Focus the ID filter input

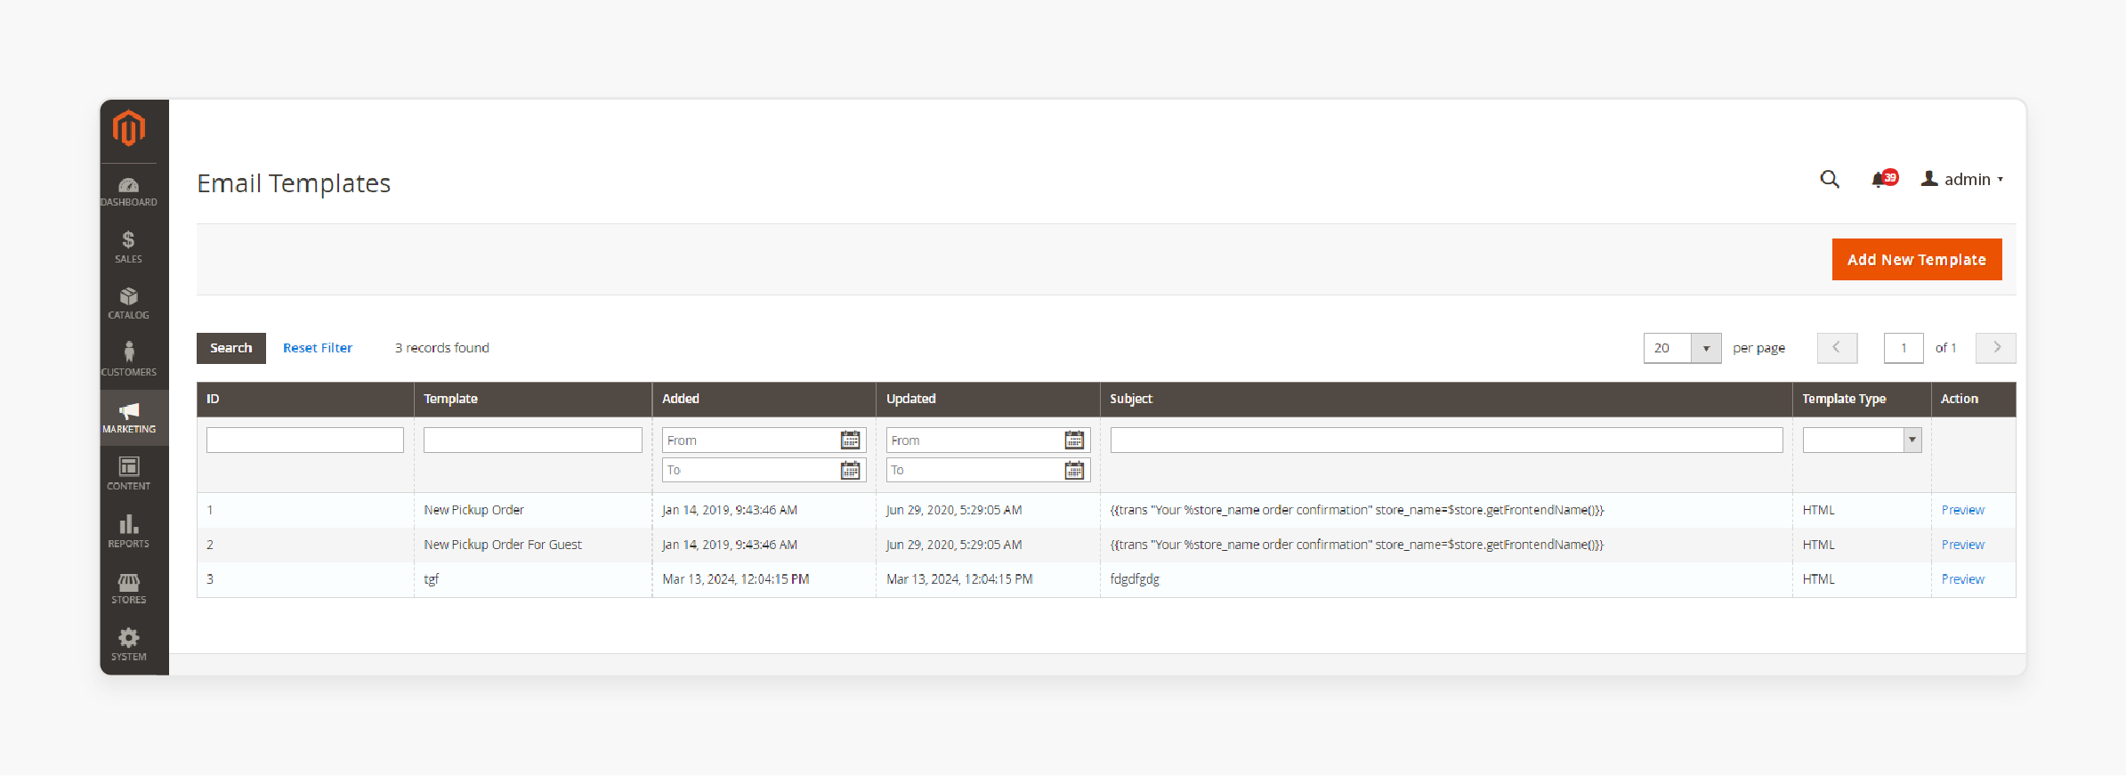point(305,440)
